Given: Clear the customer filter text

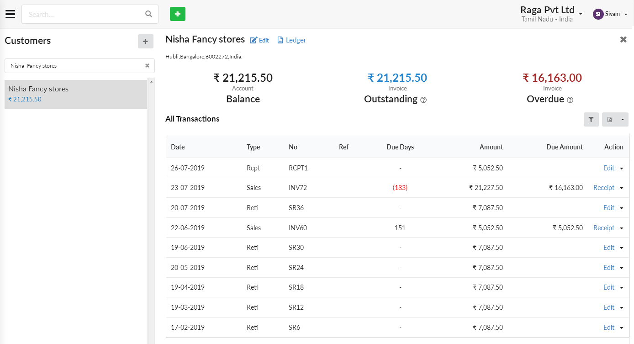Looking at the screenshot, I should click(147, 66).
